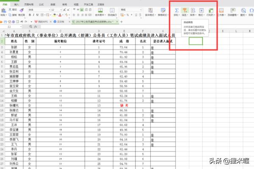Switch to the Data (数据) ribbon tab
The image size is (254, 169).
(x=53, y=4)
